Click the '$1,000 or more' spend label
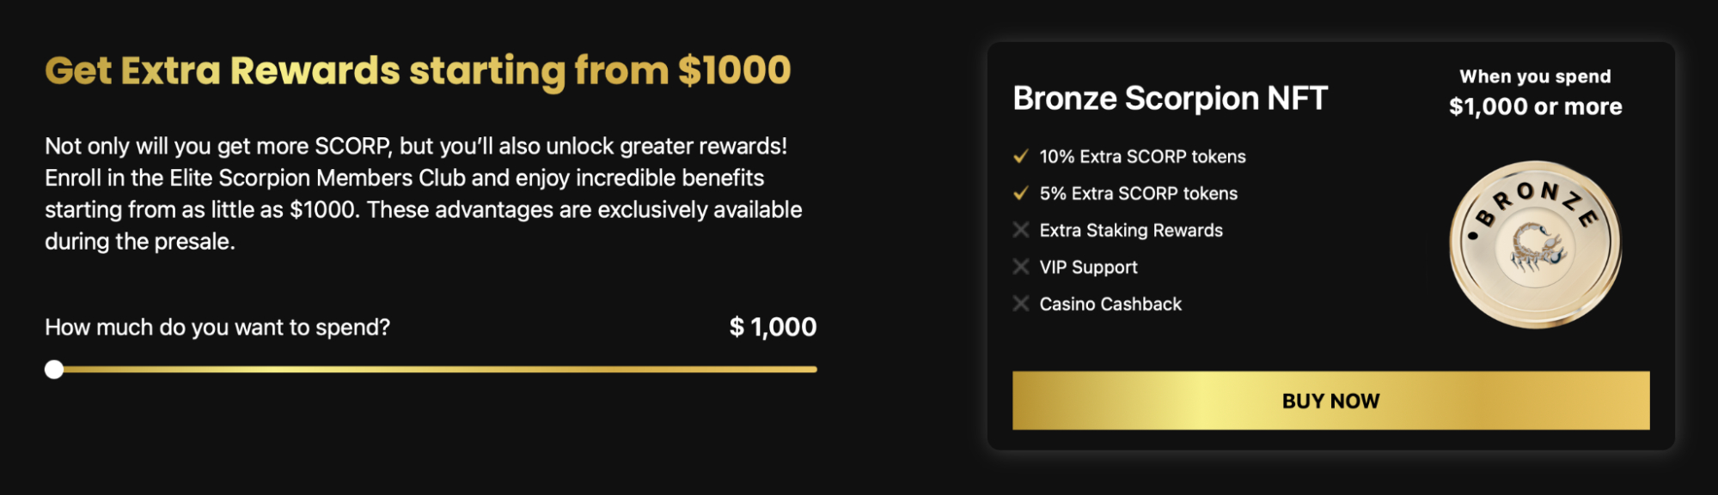Screen dimensions: 1718x495 pyautogui.click(x=1535, y=107)
